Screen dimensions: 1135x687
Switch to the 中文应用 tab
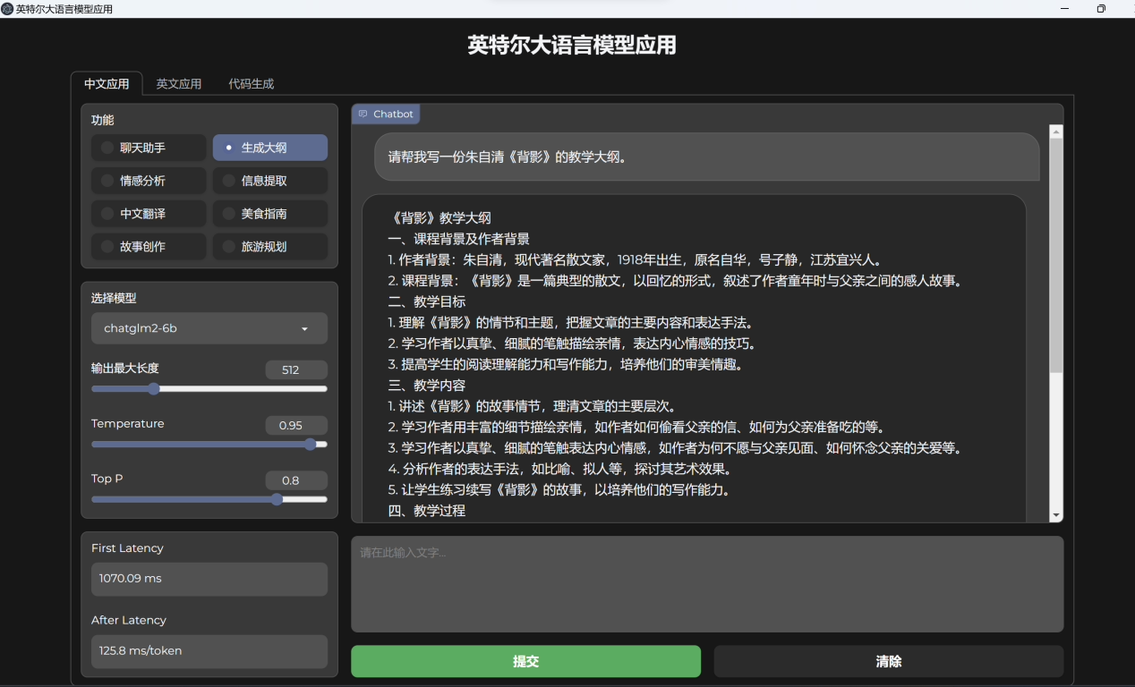point(107,84)
